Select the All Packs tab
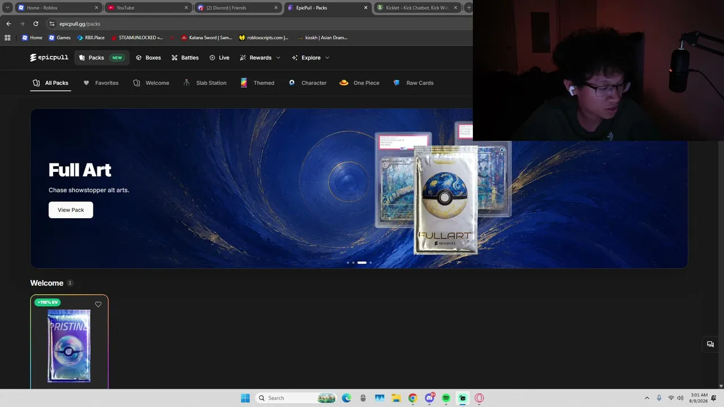Screen dimensions: 724x407 (50, 83)
